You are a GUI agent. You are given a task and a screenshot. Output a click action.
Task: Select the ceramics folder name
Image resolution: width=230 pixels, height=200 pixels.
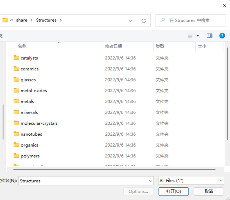click(30, 69)
